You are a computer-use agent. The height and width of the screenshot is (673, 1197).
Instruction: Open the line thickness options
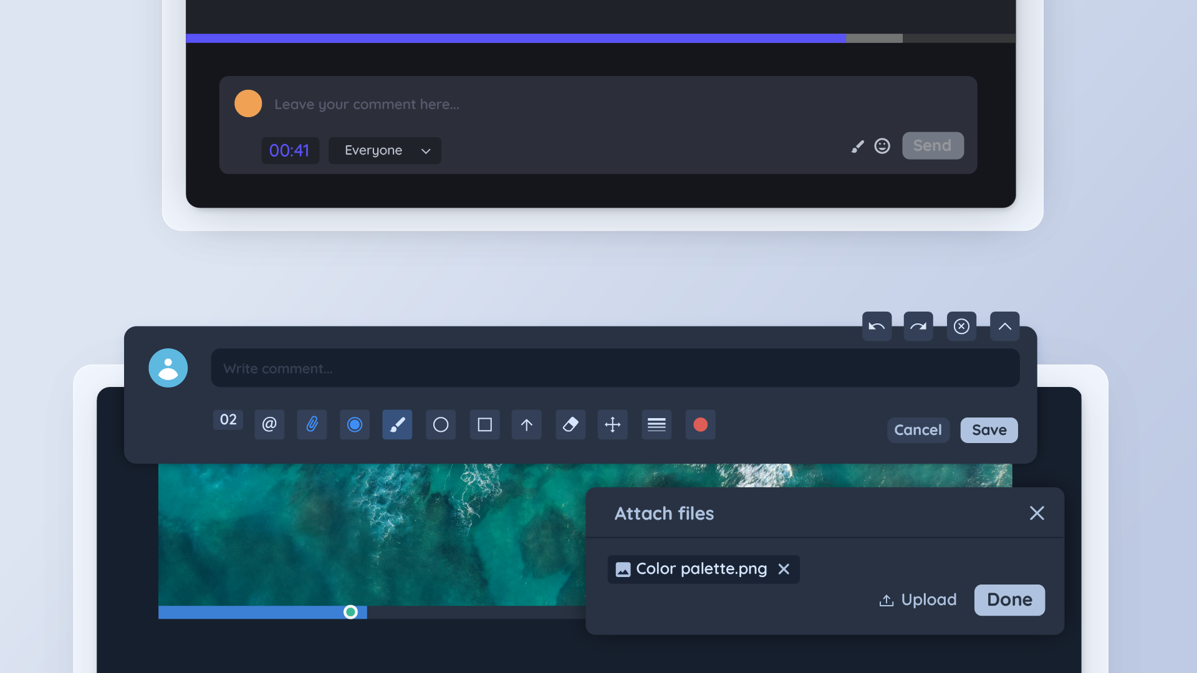(656, 425)
